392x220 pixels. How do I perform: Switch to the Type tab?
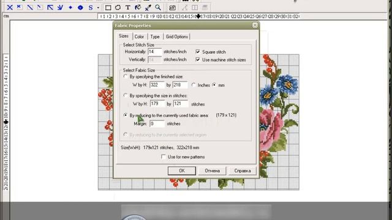click(155, 37)
